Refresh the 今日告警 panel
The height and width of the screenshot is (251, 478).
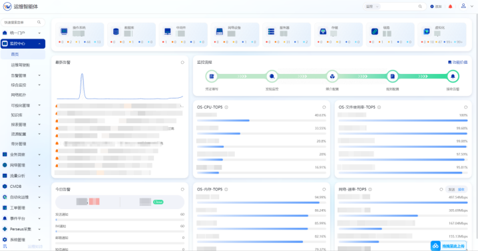[182, 189]
